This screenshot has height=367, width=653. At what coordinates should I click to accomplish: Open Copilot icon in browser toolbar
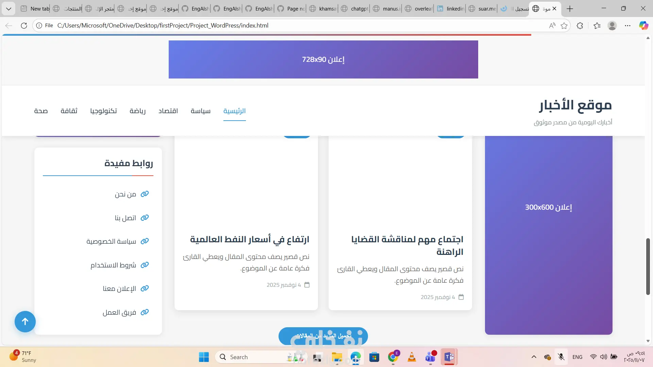[643, 25]
